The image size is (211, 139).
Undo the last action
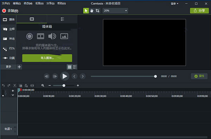pyautogui.click(x=4, y=86)
